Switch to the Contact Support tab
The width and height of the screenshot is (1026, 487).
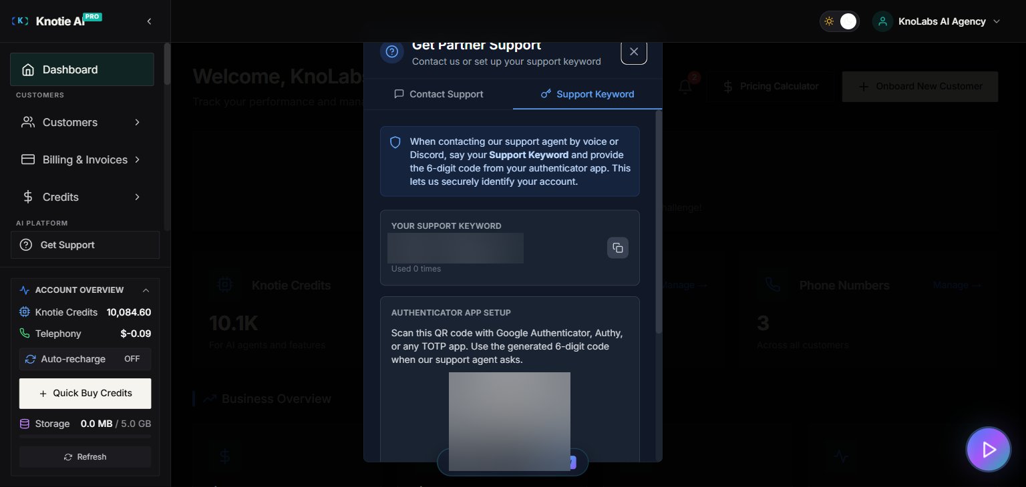[439, 94]
